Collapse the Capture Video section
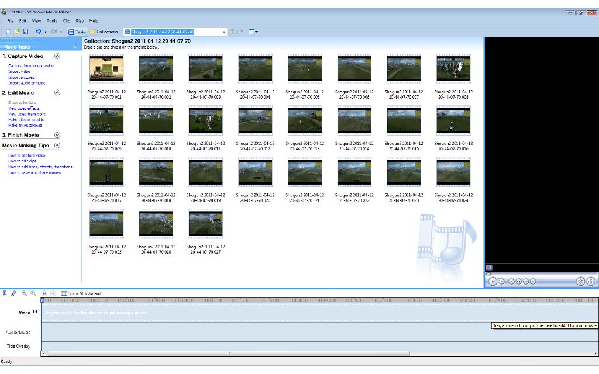The width and height of the screenshot is (599, 374). tap(57, 56)
